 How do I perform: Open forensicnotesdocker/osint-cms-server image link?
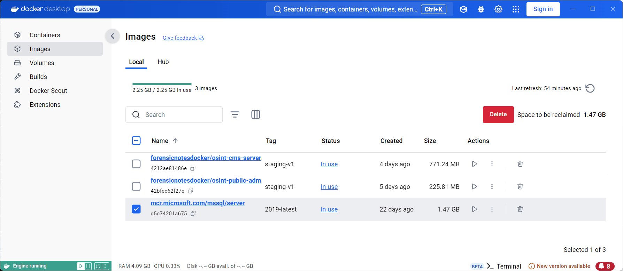pos(206,158)
